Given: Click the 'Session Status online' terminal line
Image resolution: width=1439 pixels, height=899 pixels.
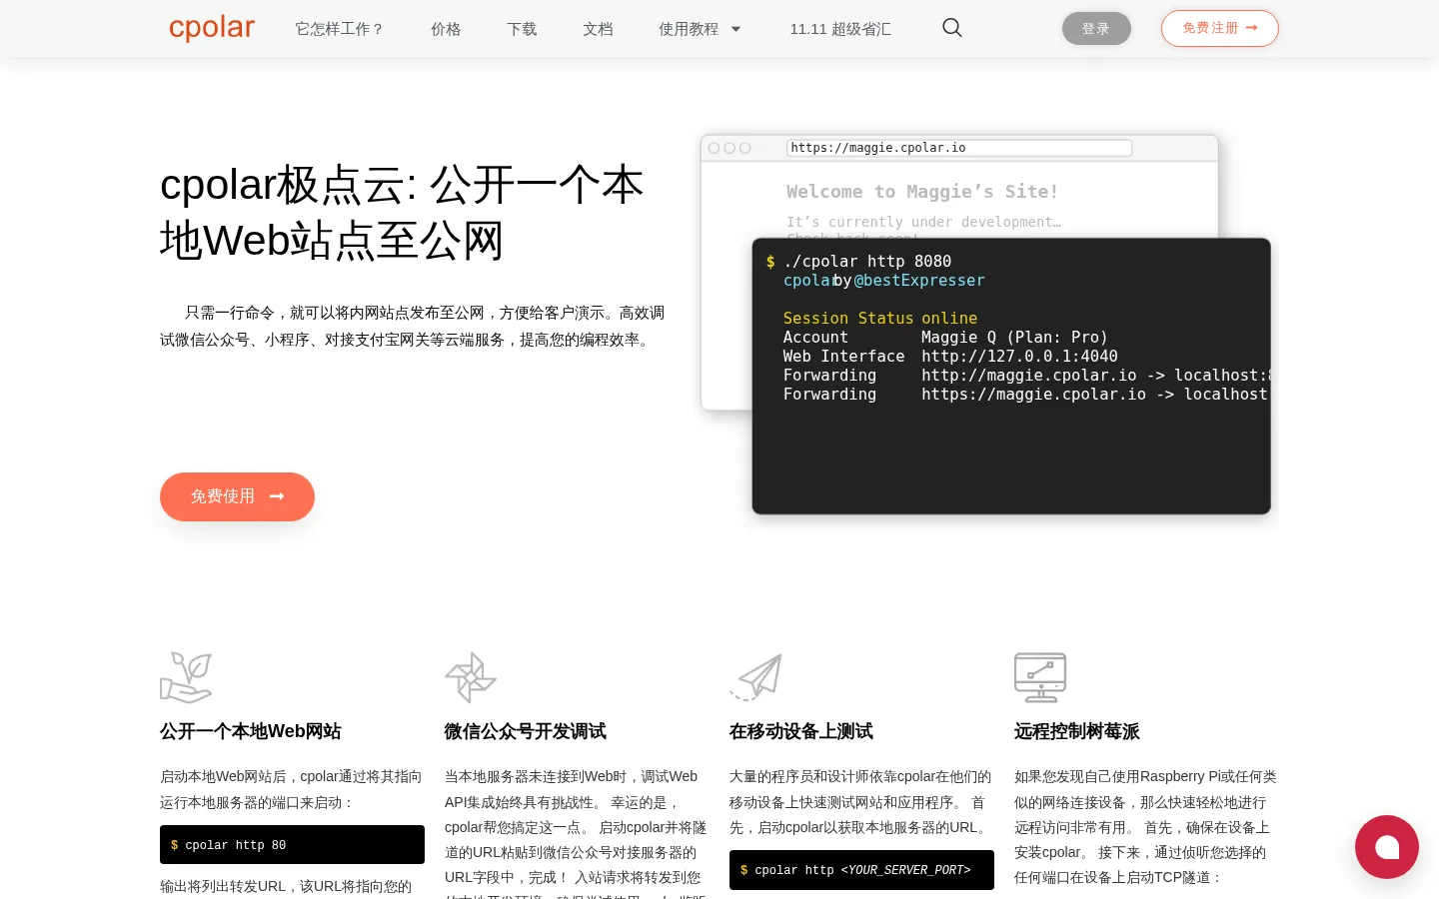Looking at the screenshot, I should (x=880, y=319).
